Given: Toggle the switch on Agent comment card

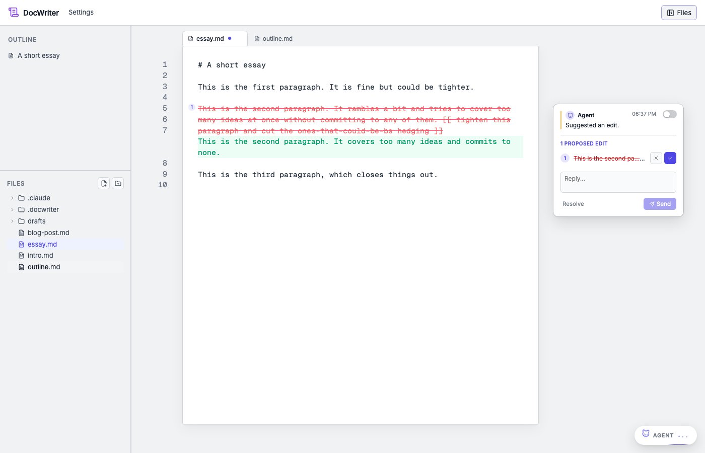Looking at the screenshot, I should click(670, 114).
